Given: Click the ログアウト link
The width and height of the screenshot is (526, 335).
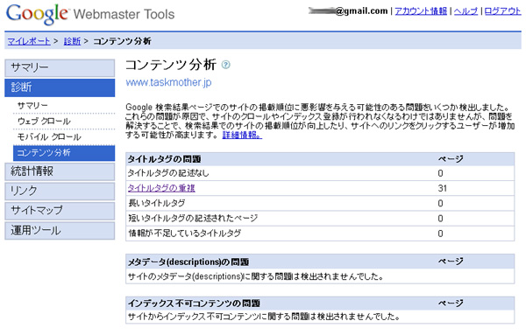Looking at the screenshot, I should pos(502,11).
